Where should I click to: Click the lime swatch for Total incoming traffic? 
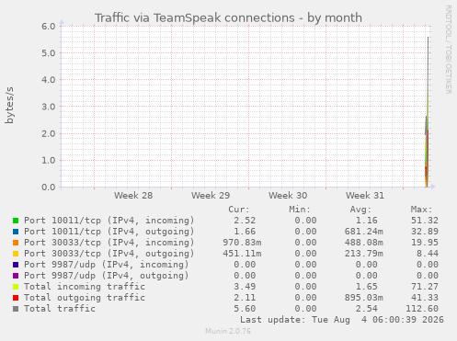pos(16,287)
